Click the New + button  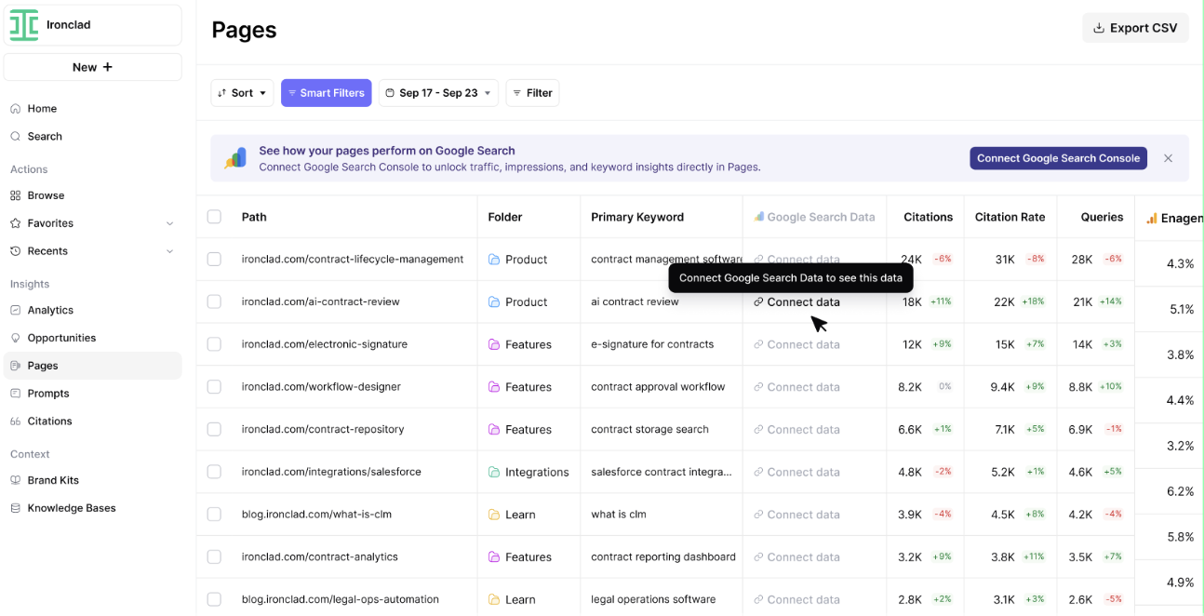pyautogui.click(x=93, y=67)
